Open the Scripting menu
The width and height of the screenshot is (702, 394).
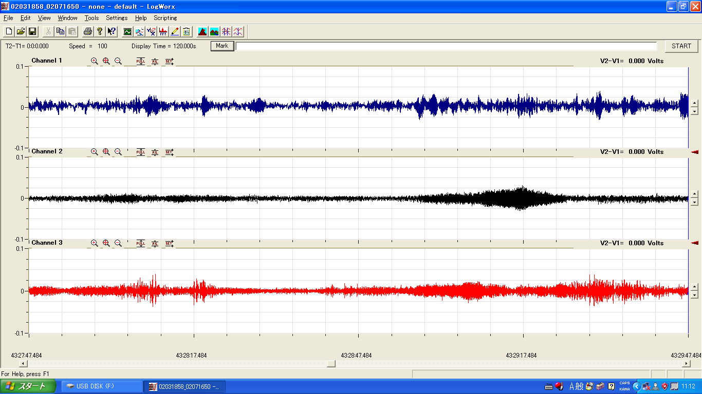click(x=165, y=18)
